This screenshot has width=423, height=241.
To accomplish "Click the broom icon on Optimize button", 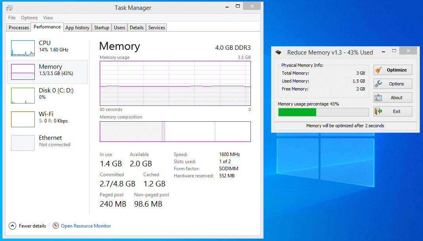I will click(378, 70).
